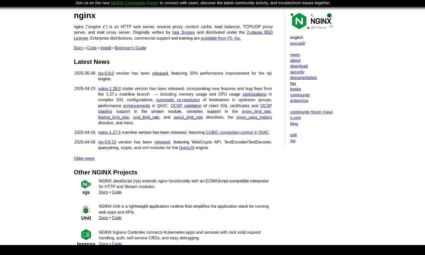Open the nginx-1.28.0 release link
Viewport: 425px width, 255px height.
(109, 89)
